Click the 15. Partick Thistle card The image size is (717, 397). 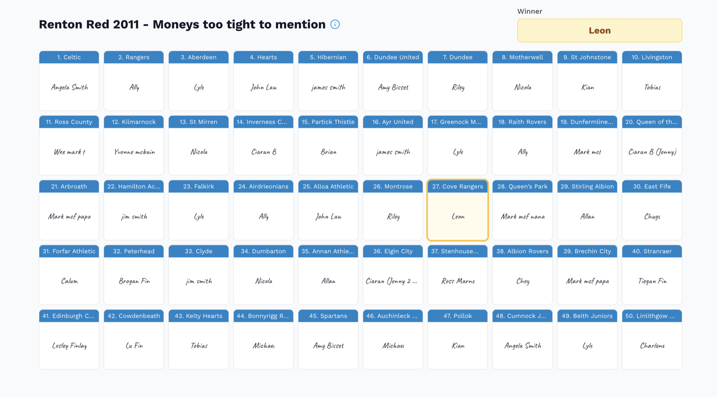tap(328, 145)
